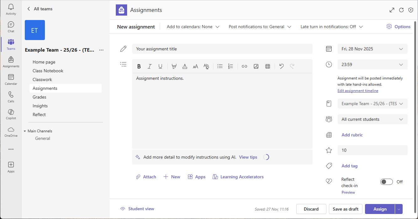Go to Class Notebook page
The width and height of the screenshot is (418, 219).
48,71
